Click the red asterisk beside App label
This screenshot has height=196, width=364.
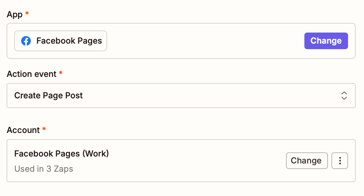pos(27,13)
